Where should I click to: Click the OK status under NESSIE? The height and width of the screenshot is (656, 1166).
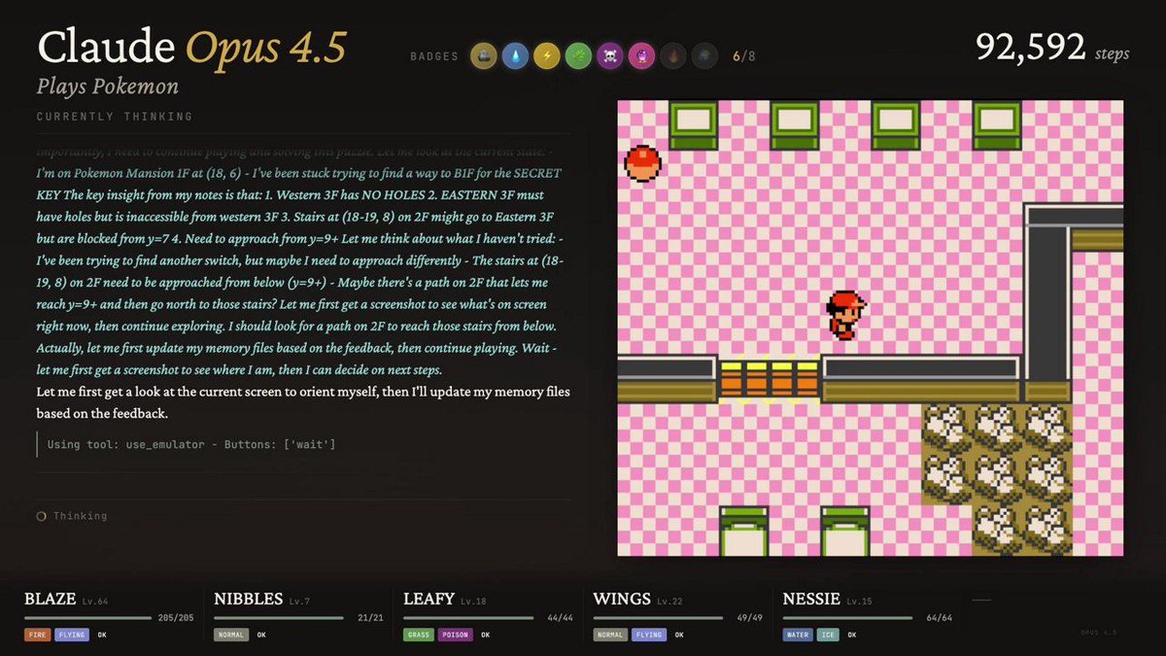coord(852,635)
